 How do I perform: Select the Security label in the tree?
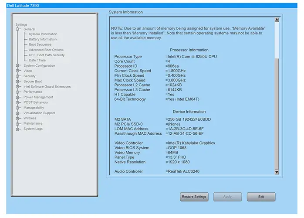[x=30, y=76]
